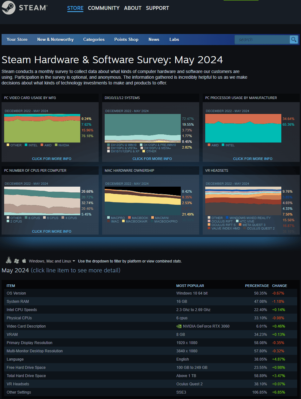Expand the Language row
The width and height of the screenshot is (301, 399).
151,359
